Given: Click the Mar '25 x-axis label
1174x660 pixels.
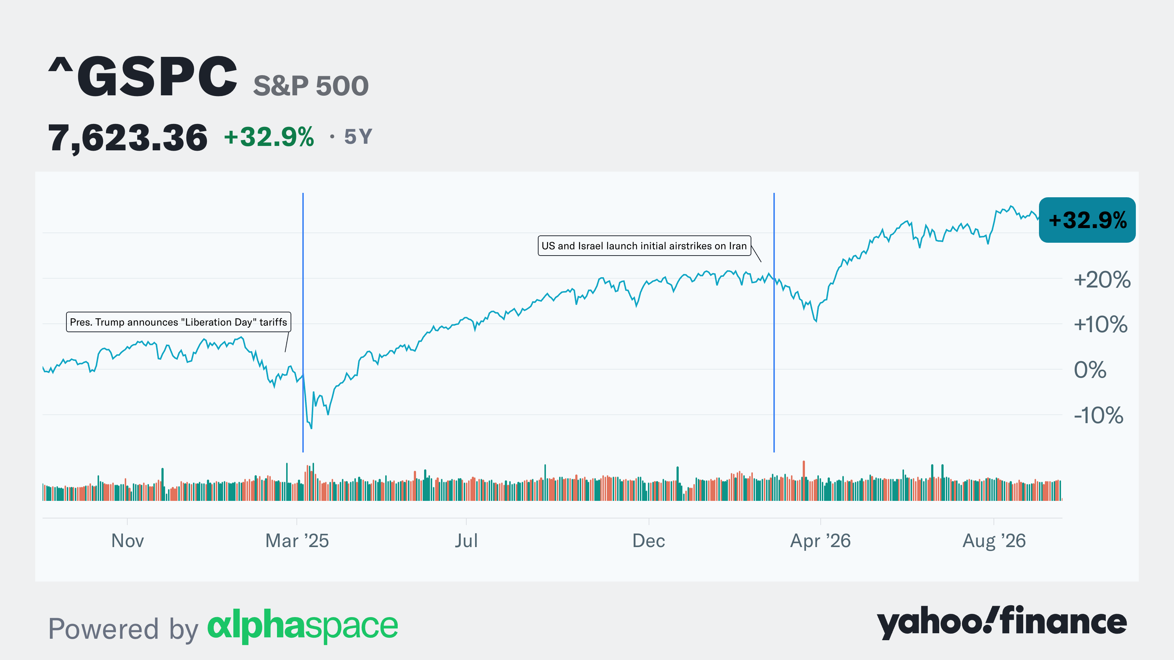Looking at the screenshot, I should (x=297, y=541).
